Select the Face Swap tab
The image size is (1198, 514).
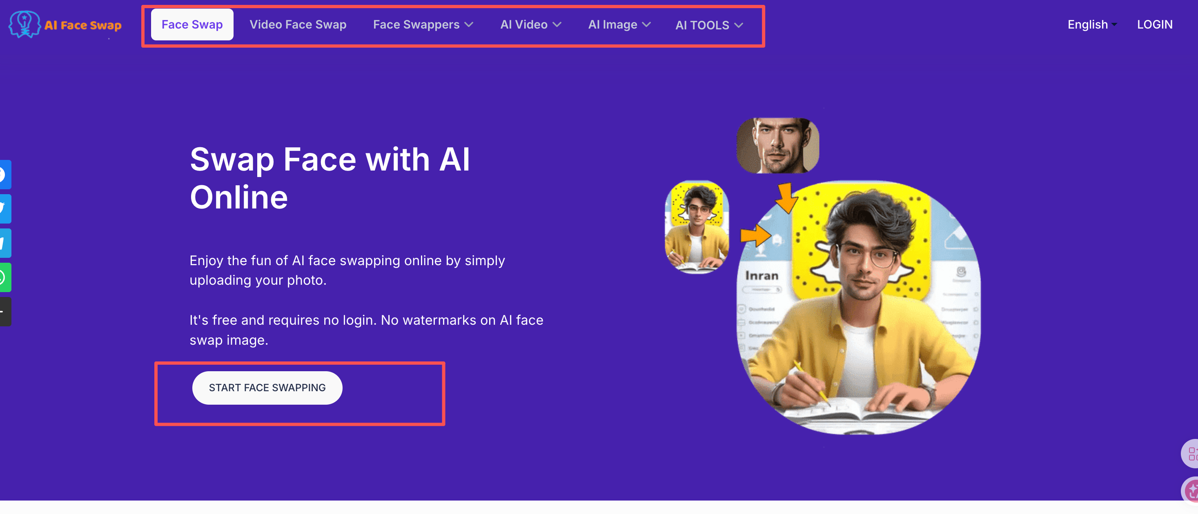pos(192,24)
